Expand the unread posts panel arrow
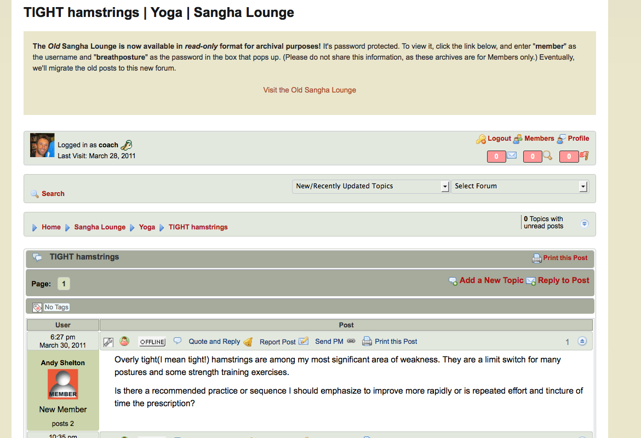This screenshot has width=641, height=438. pos(585,223)
